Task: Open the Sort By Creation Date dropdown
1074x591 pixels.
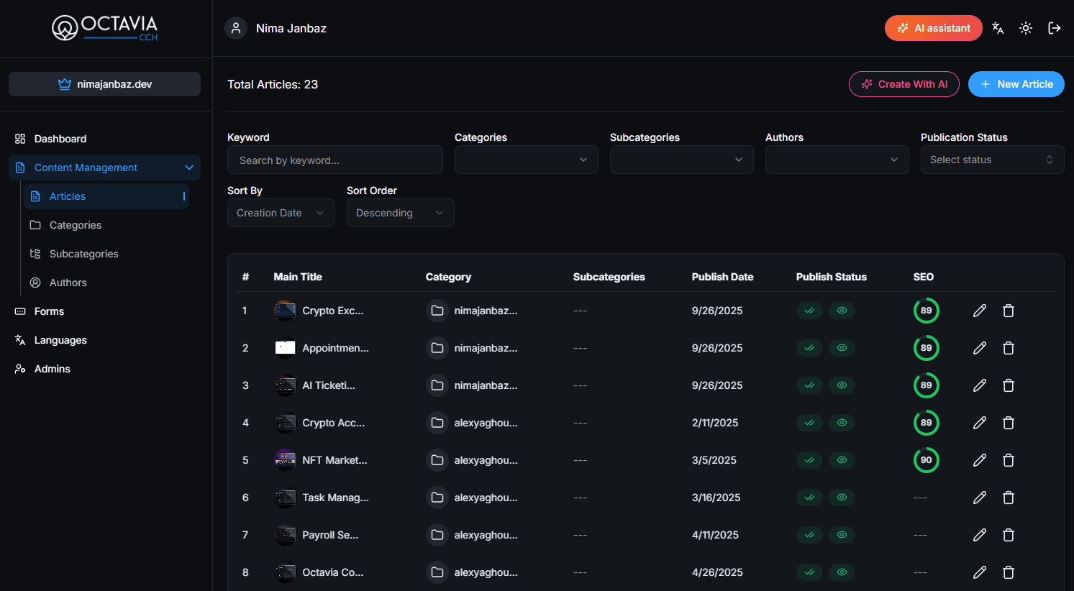Action: (x=281, y=213)
